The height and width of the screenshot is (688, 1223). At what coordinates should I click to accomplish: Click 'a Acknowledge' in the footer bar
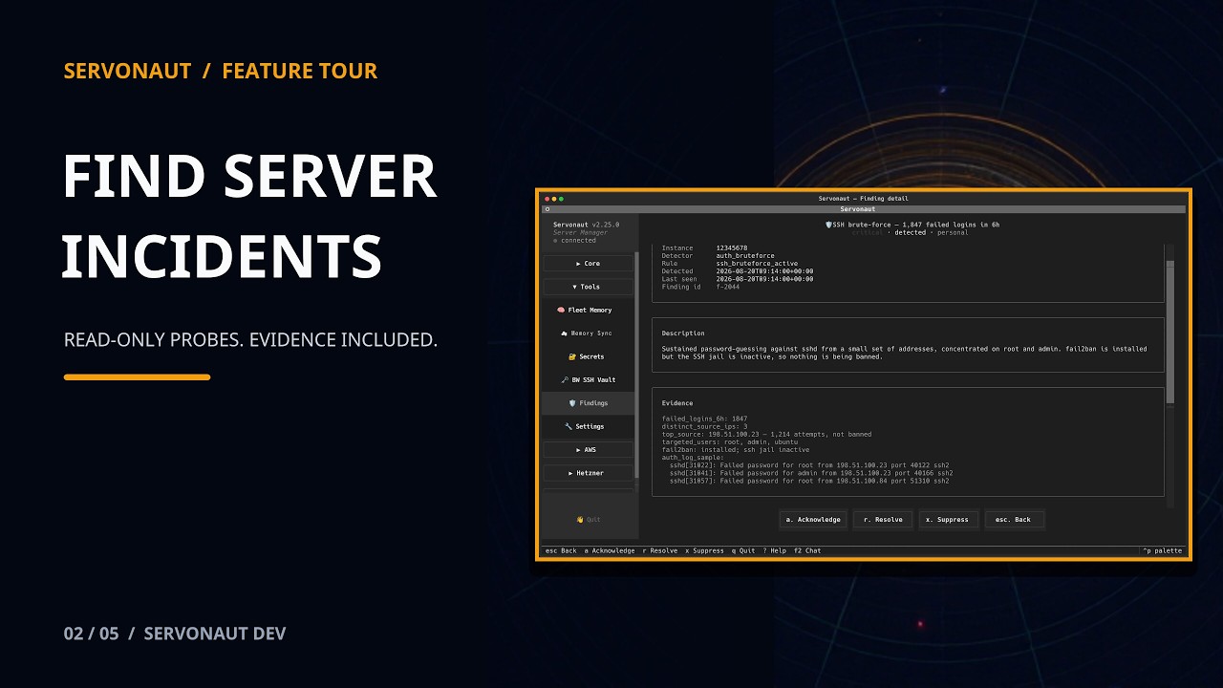[x=610, y=550]
